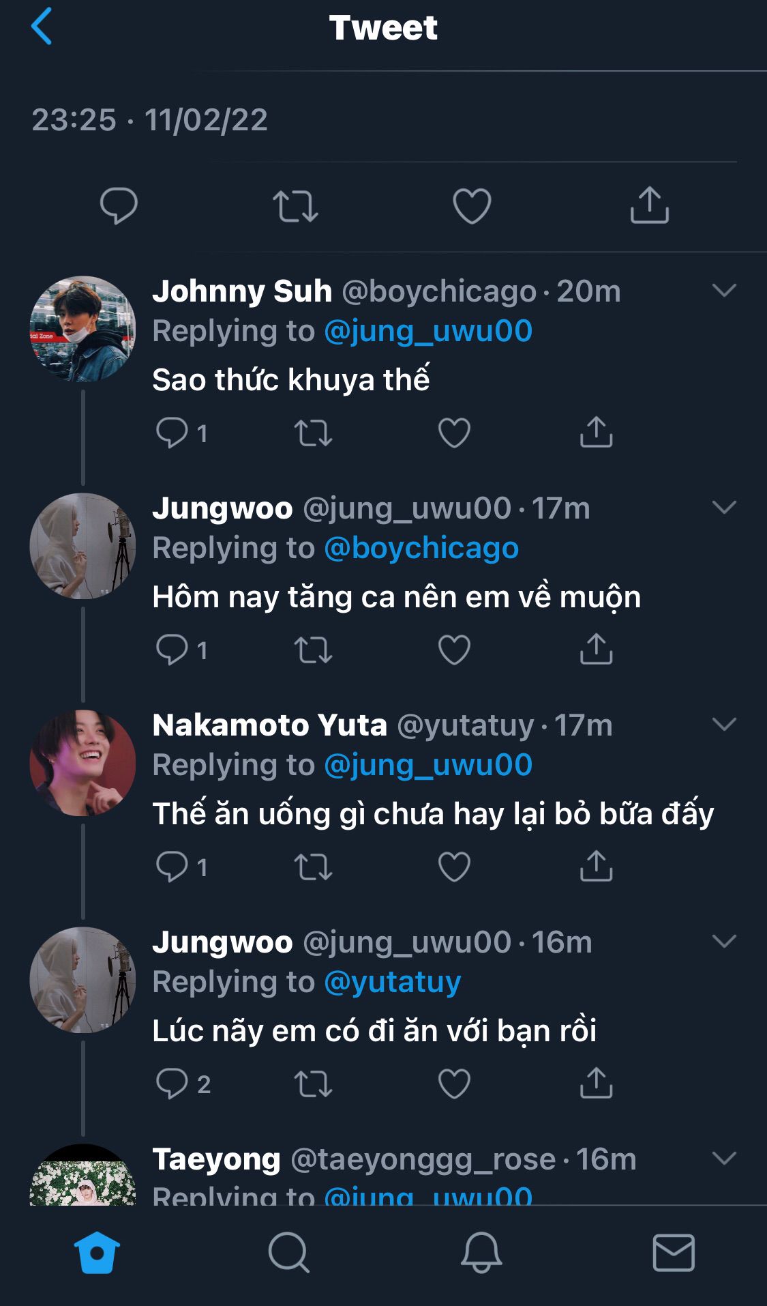Reply to the main tweet
This screenshot has height=1306, width=767.
pyautogui.click(x=119, y=205)
